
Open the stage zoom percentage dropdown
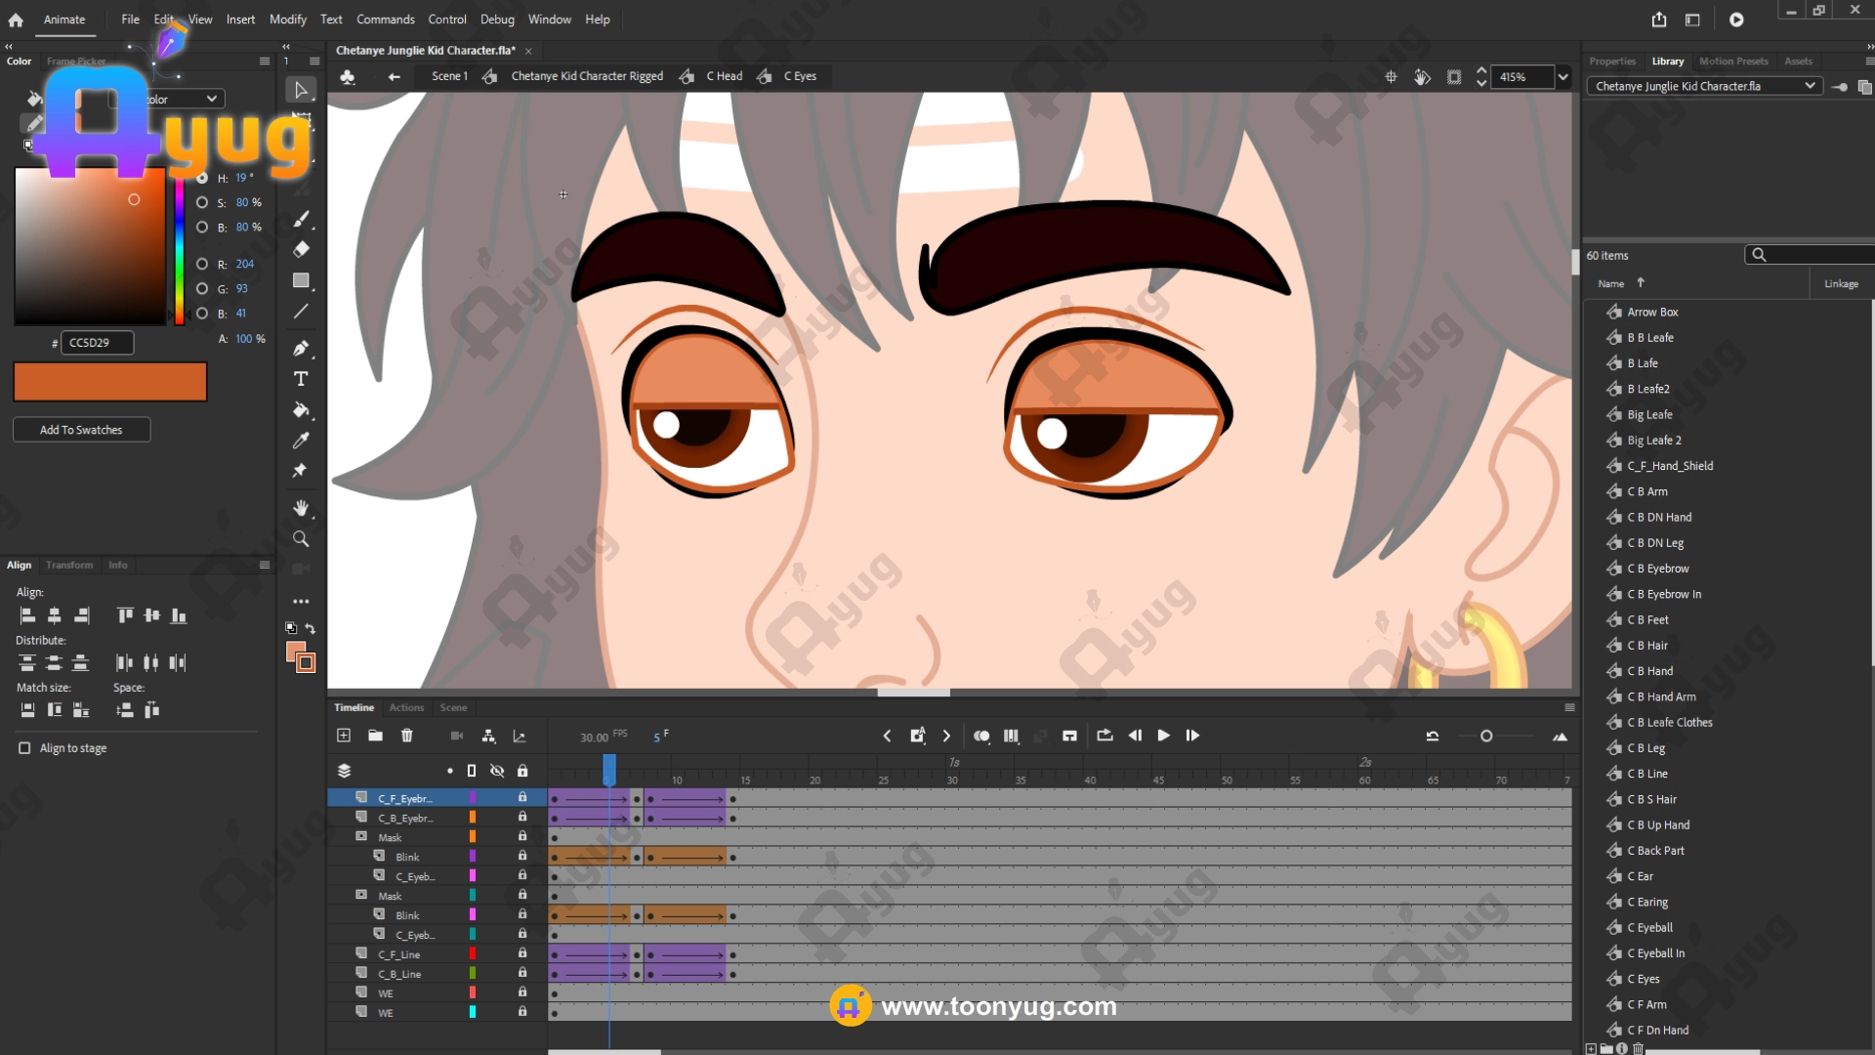[x=1563, y=77]
